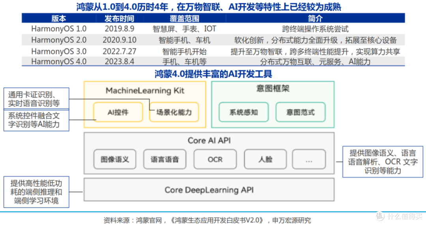Select the HarmonyOS 2.0 cell
The width and height of the screenshot is (426, 225).
point(59,40)
